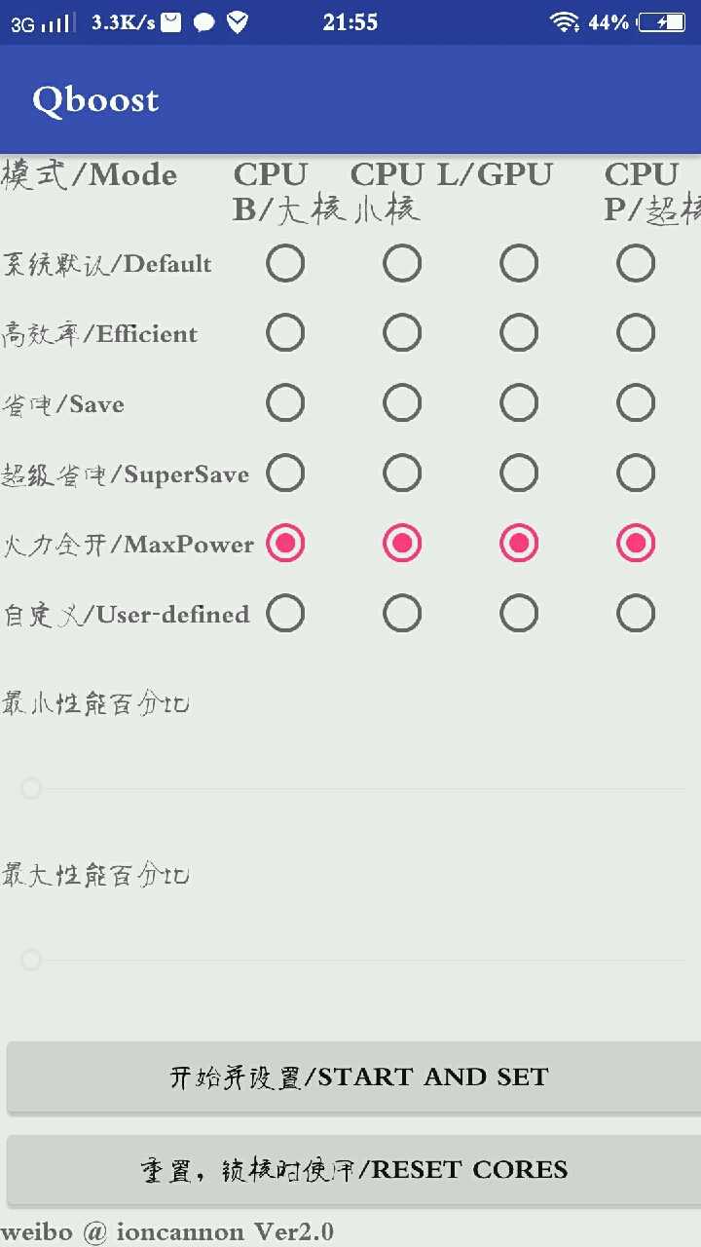The height and width of the screenshot is (1247, 701).
Task: Tap the weibo @ ioncannon credit text
Action: pos(167,1231)
